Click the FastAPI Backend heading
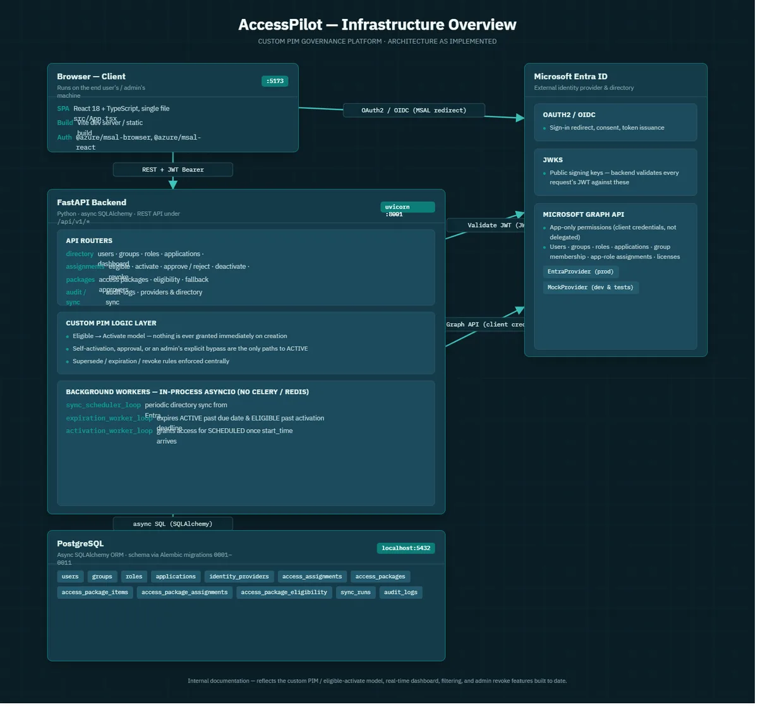The height and width of the screenshot is (707, 758). pos(92,202)
